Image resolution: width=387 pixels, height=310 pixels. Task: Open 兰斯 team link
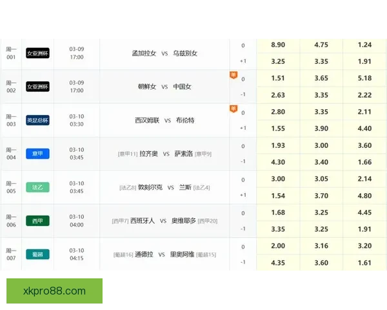pos(185,187)
